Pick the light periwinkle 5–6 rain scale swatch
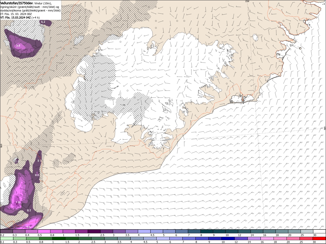 (163, 239)
